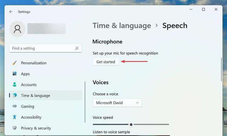
Task: Click the user profile avatar icon
Action: (17, 29)
